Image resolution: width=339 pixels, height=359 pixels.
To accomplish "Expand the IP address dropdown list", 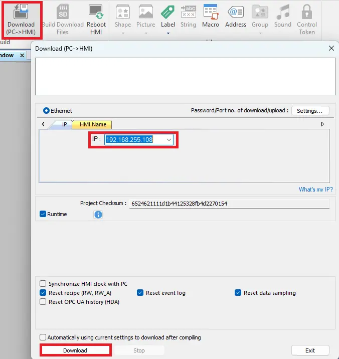I will pyautogui.click(x=169, y=139).
